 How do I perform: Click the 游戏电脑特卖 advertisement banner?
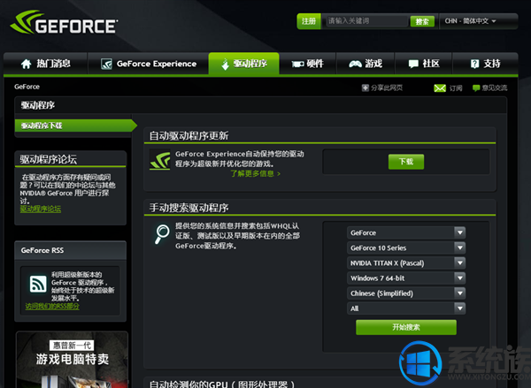[x=72, y=360]
